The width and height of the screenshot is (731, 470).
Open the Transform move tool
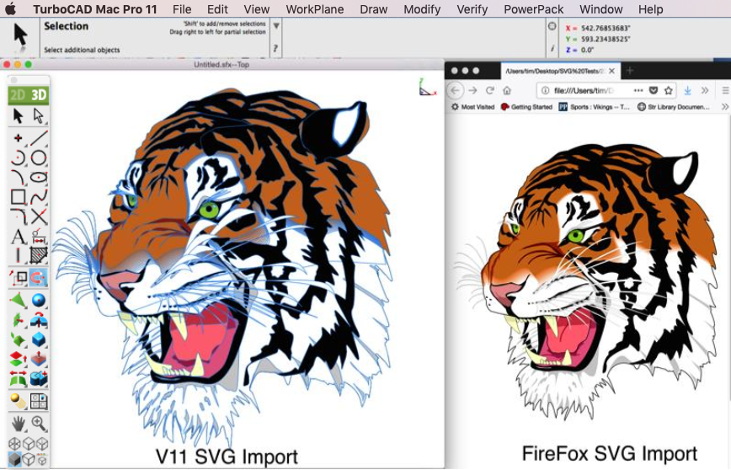coord(19,278)
